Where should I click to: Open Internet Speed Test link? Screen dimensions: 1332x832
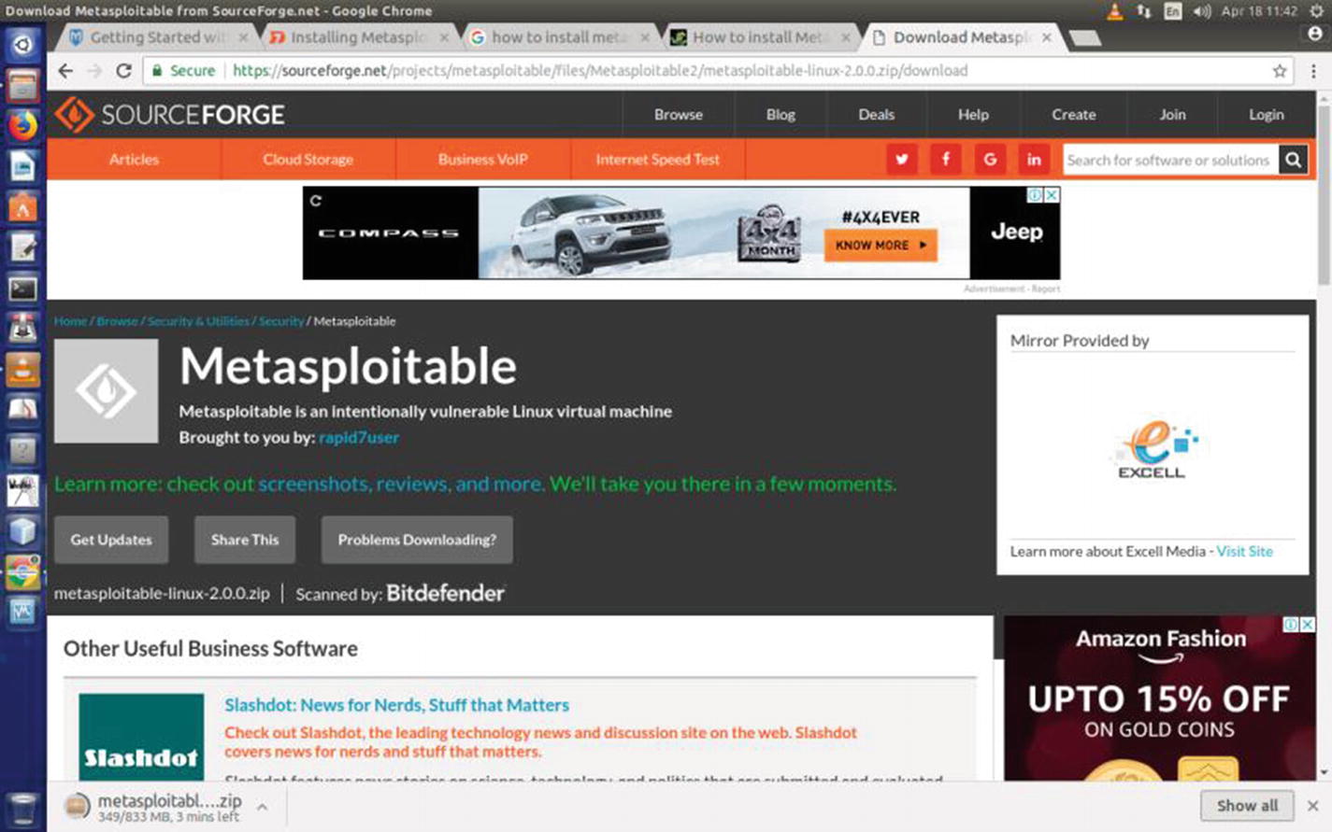(658, 160)
